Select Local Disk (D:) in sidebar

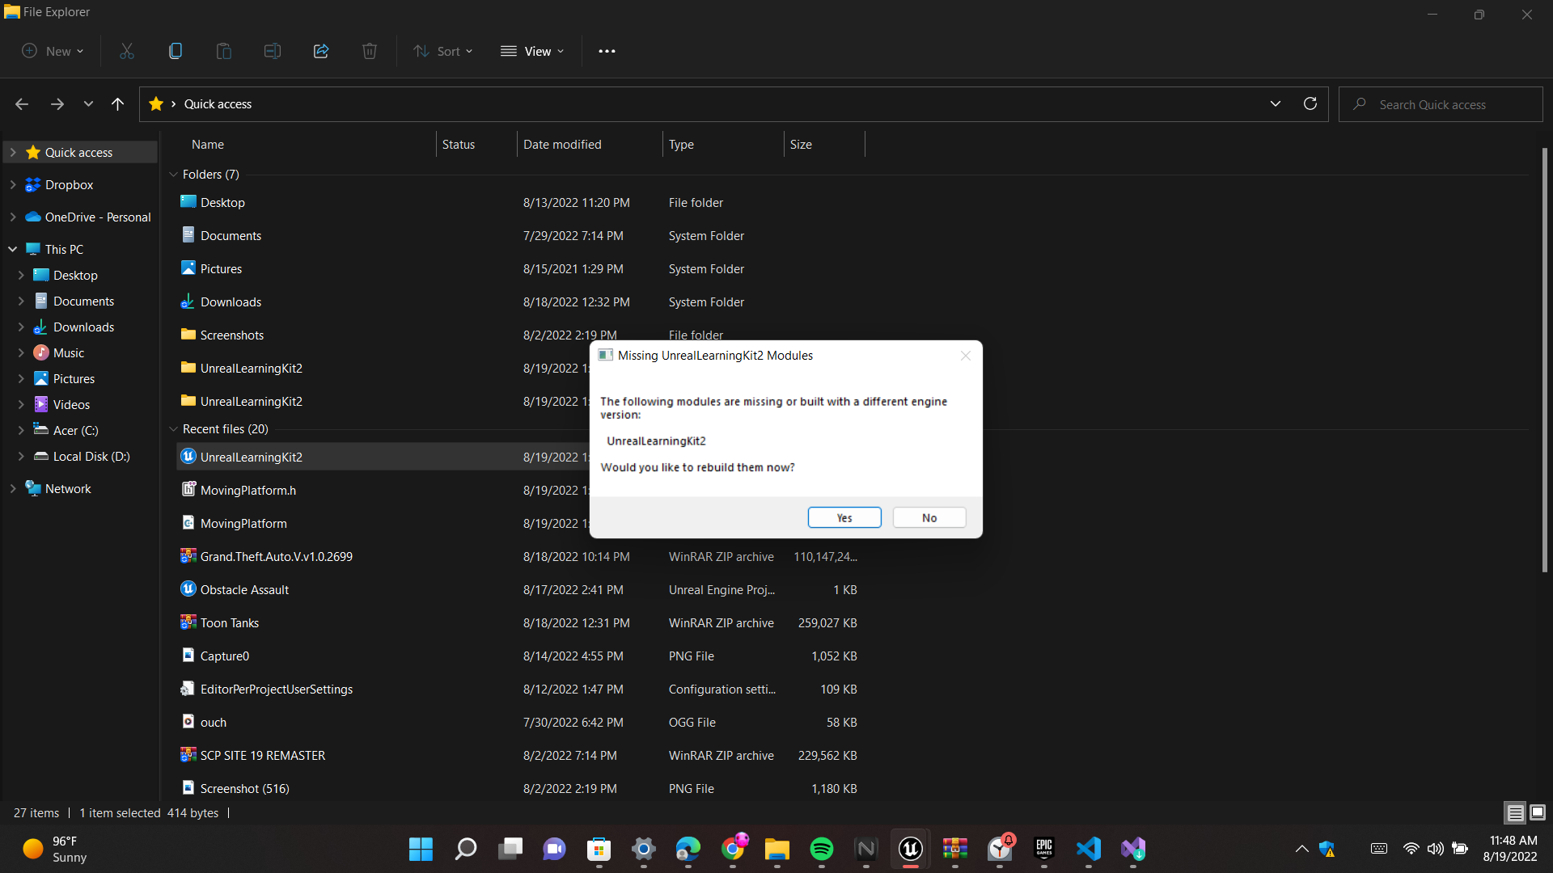tap(91, 457)
